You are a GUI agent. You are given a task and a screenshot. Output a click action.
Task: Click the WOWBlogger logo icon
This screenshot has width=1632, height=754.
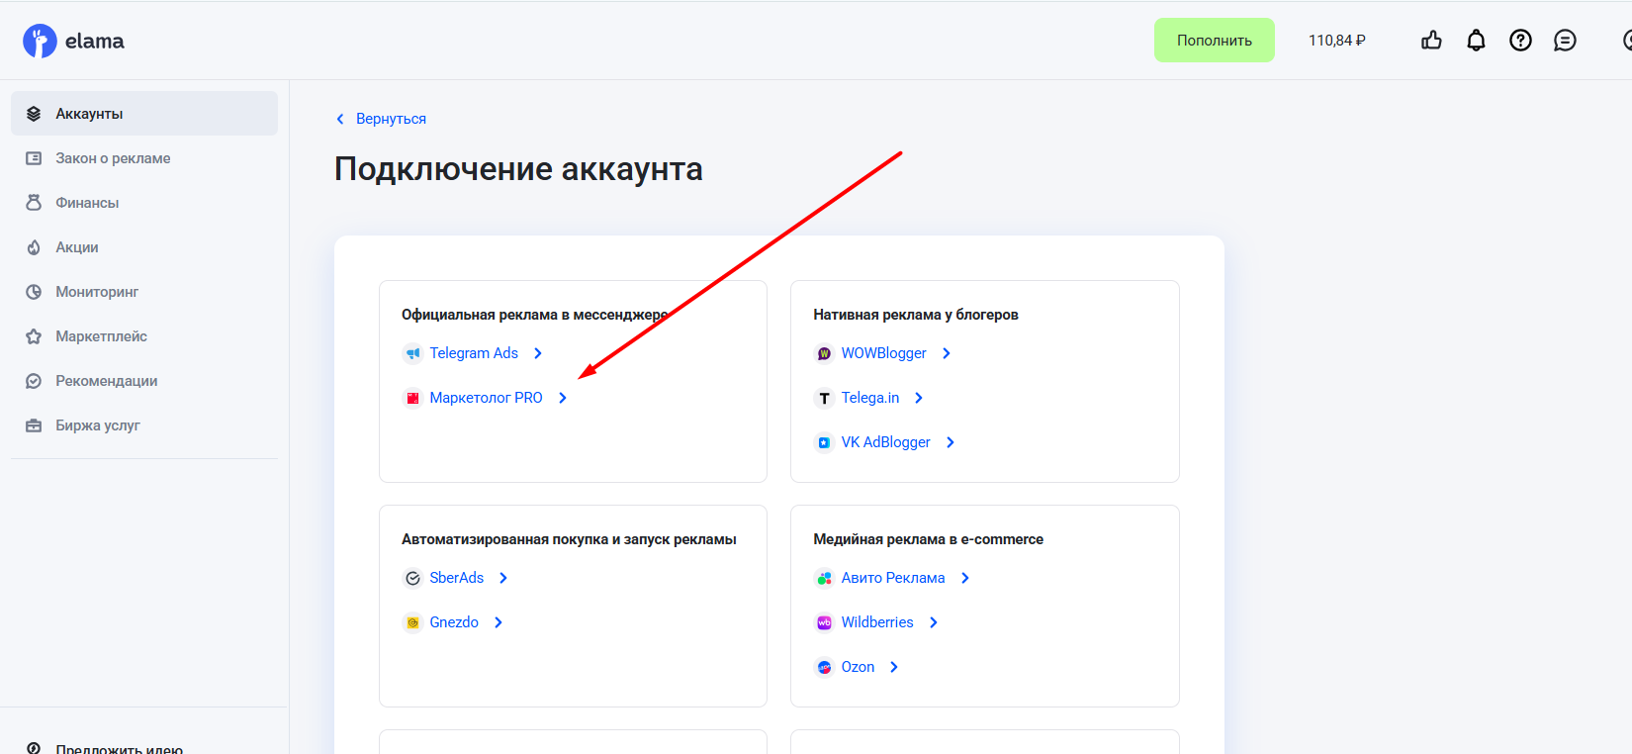[x=824, y=353]
